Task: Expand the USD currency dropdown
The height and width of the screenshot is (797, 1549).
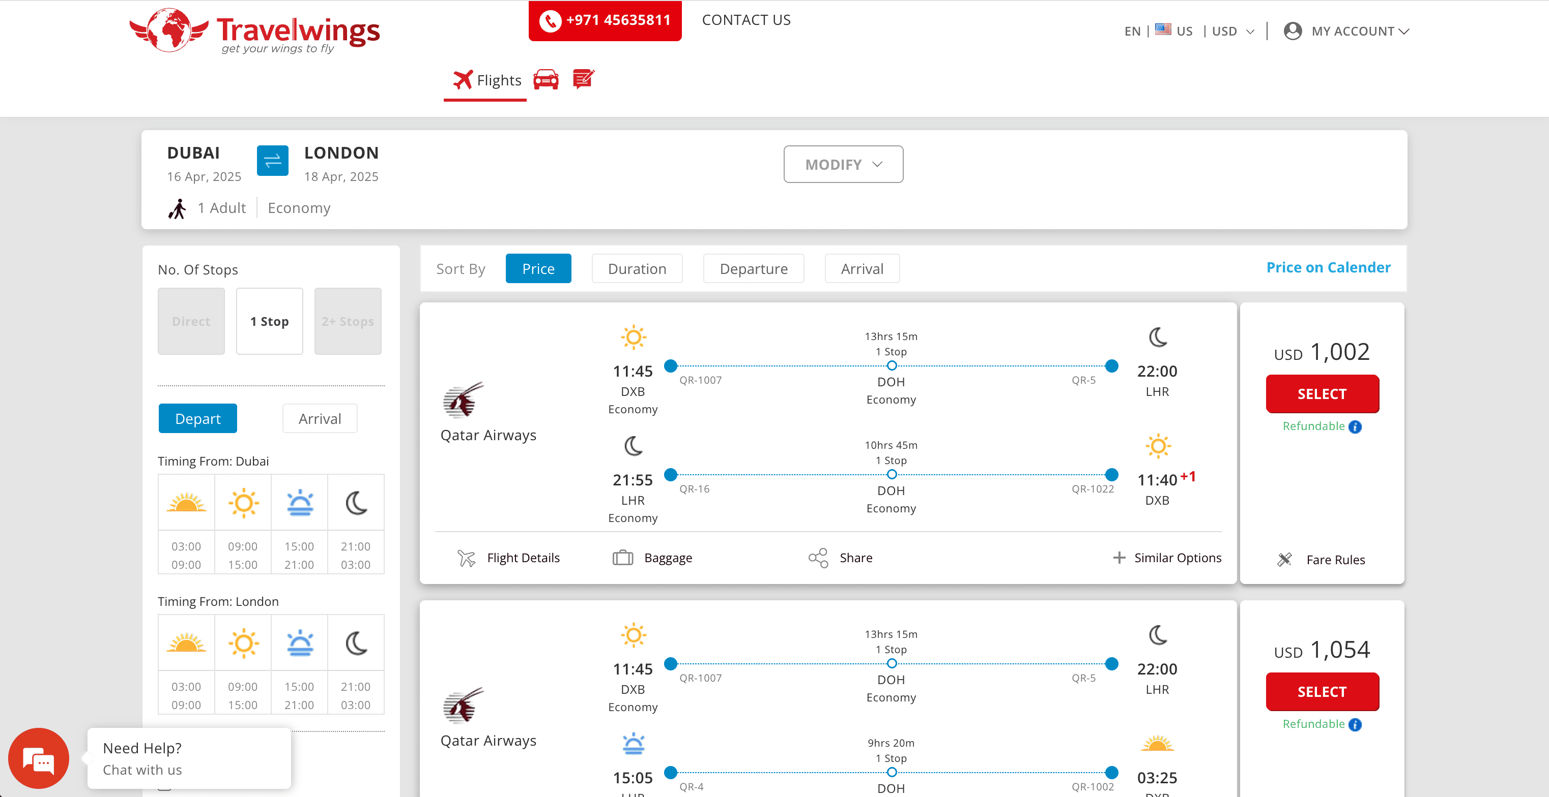Action: click(1232, 31)
